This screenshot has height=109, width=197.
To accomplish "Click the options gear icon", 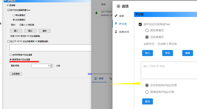I will coord(118,6).
